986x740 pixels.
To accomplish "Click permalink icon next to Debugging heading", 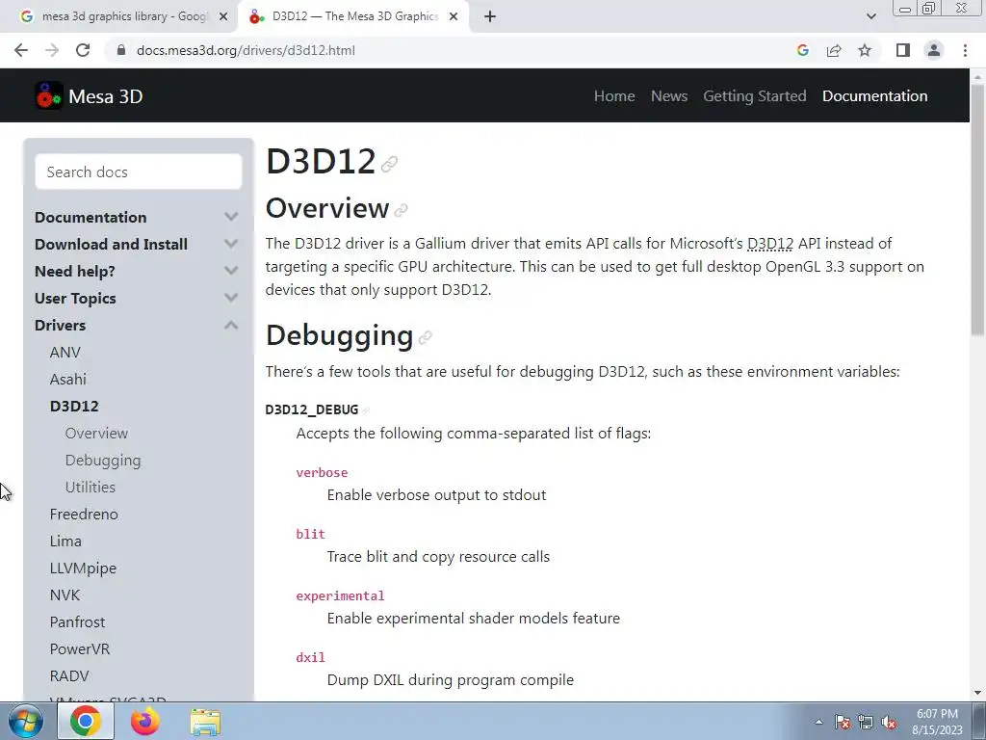I will tap(425, 338).
